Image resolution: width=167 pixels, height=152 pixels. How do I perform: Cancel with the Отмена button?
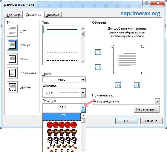point(151,121)
